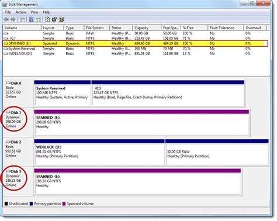
Task: Click the rightmost toolbar icon with a checkmark
Action: (x=61, y=19)
